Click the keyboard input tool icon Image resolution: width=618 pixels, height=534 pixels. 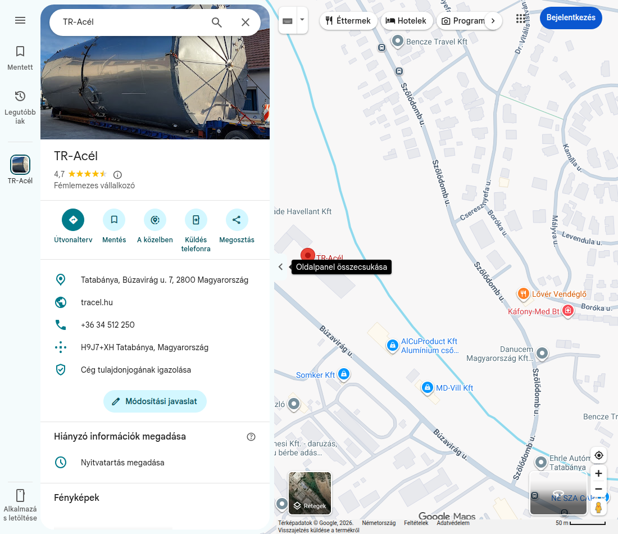(288, 20)
